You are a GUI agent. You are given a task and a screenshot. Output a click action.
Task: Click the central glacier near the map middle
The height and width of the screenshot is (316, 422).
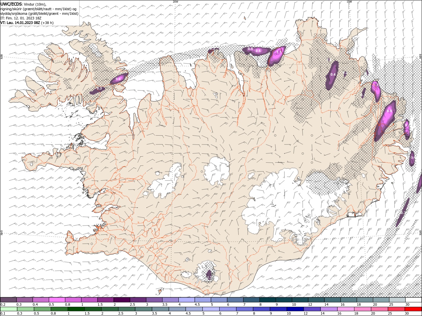pyautogui.click(x=217, y=171)
